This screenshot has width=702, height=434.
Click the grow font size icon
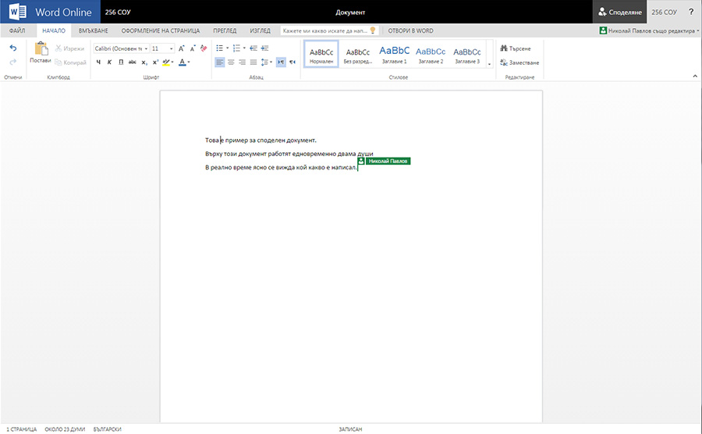[x=181, y=48]
